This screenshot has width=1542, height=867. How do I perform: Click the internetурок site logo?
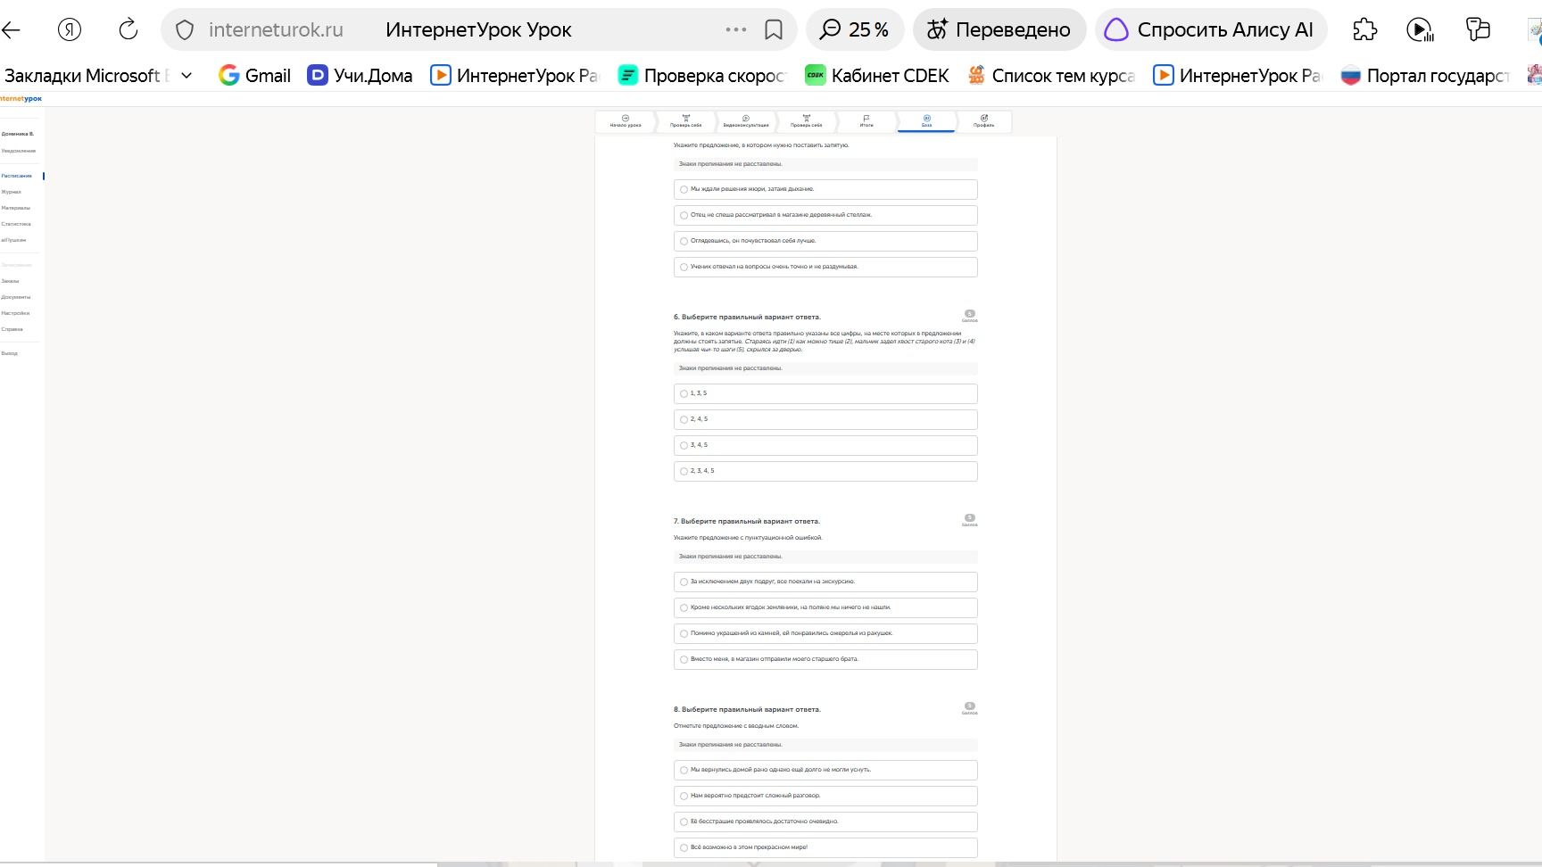pos(21,99)
